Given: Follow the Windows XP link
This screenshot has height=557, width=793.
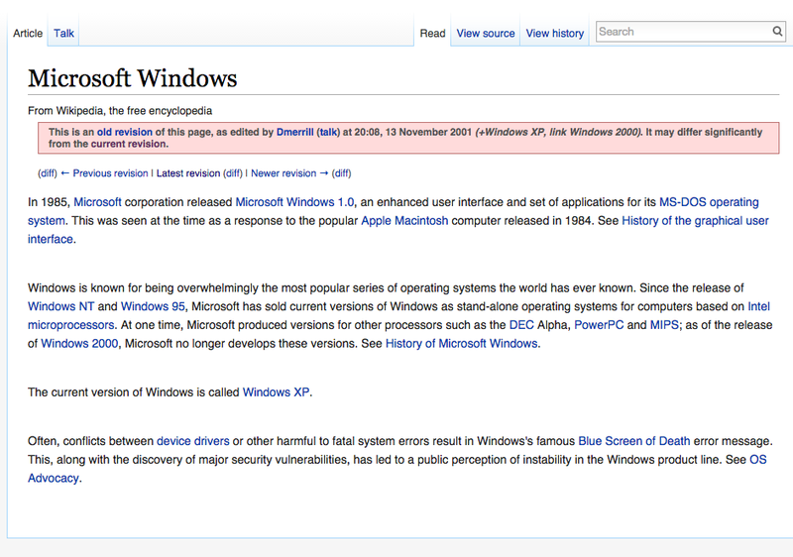Looking at the screenshot, I should click(x=276, y=392).
